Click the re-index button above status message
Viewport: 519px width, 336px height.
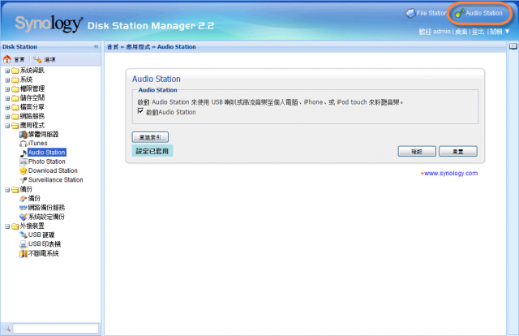(150, 137)
